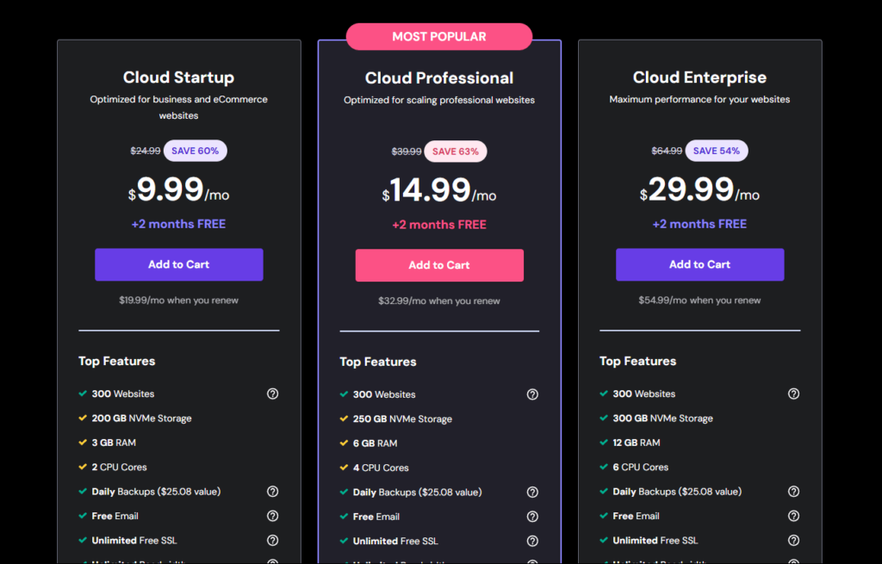The height and width of the screenshot is (564, 882).
Task: Click the $14.99/mo price
Action: point(439,190)
